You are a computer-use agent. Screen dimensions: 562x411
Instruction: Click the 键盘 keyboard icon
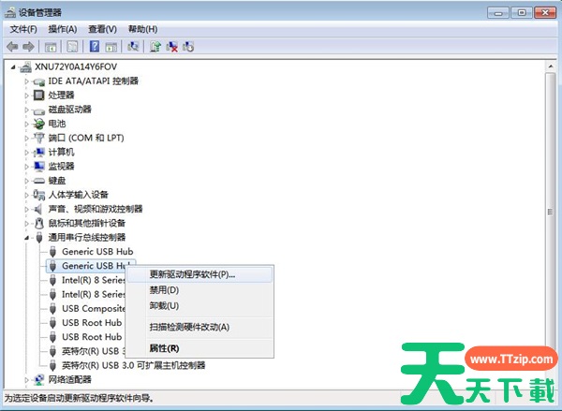[38, 181]
